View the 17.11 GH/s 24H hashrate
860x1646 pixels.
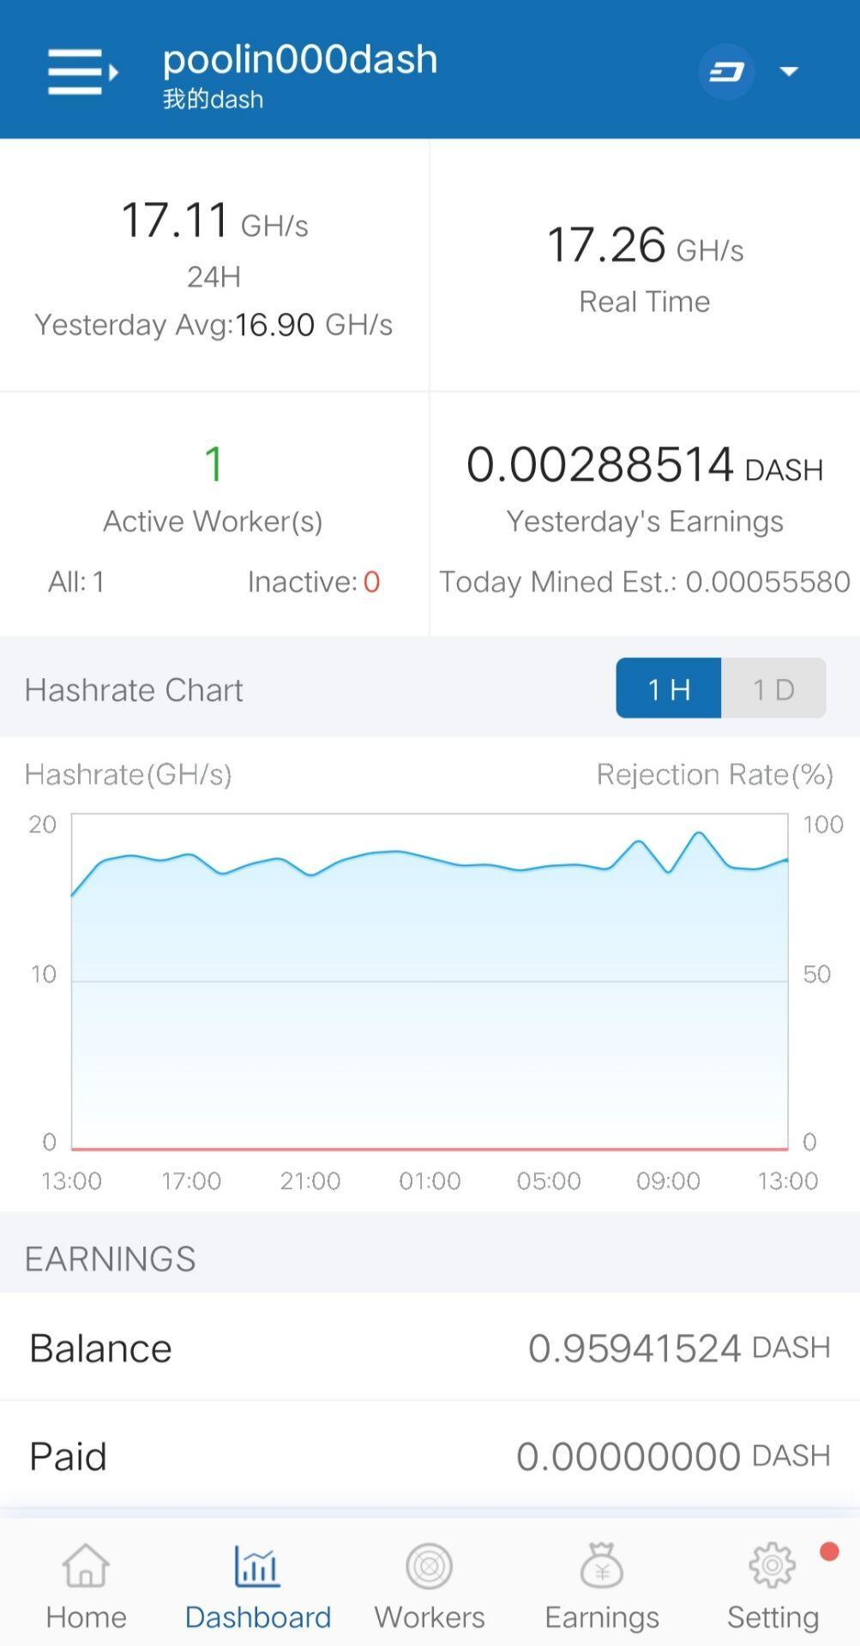214,221
